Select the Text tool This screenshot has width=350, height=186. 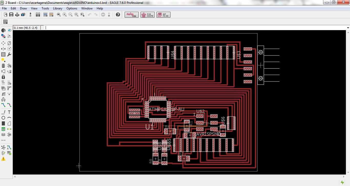(9, 112)
